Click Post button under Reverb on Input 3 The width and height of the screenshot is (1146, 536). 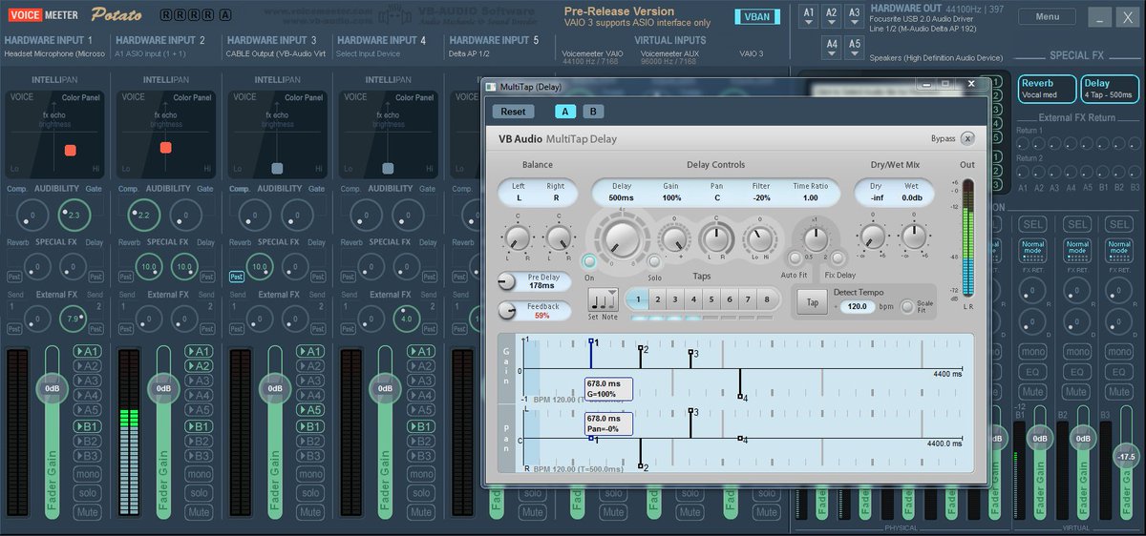click(236, 277)
